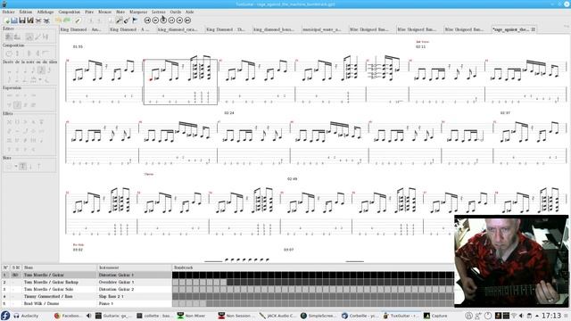
Task: Toggle the harmonic effect icon
Action: pos(41,122)
